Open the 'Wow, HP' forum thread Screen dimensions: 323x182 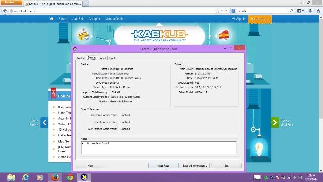(x=64, y=124)
